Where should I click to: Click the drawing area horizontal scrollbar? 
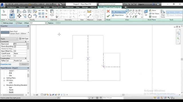point(123,95)
